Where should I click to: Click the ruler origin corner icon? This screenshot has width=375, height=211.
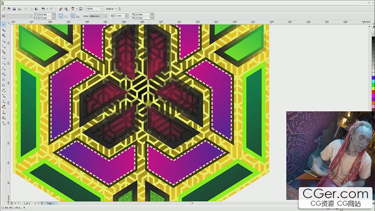9,23
